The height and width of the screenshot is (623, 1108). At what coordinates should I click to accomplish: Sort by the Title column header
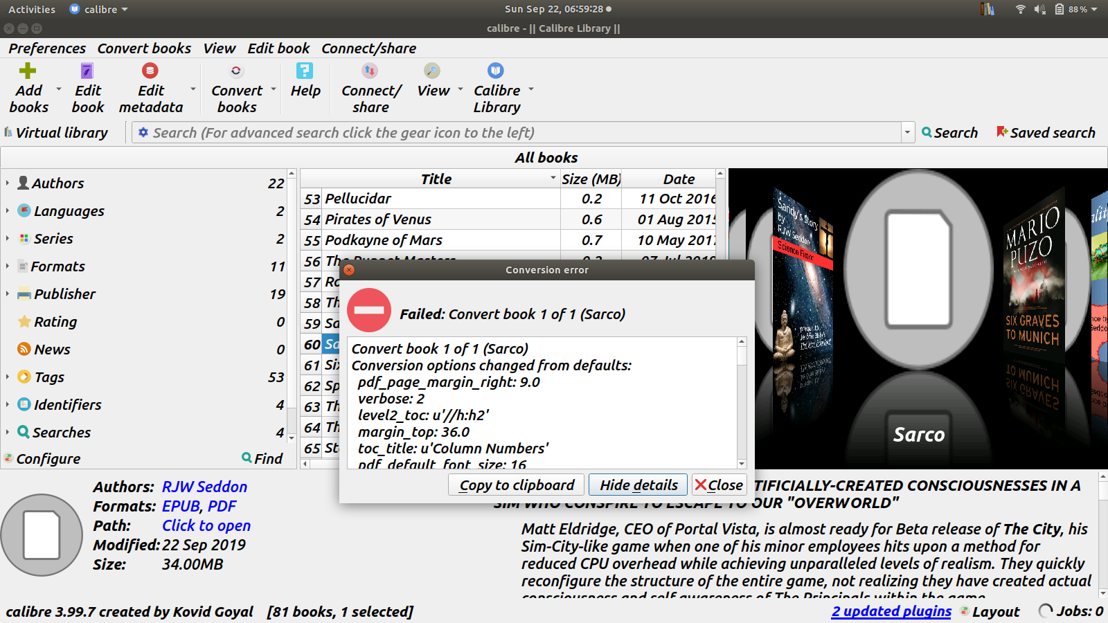436,179
